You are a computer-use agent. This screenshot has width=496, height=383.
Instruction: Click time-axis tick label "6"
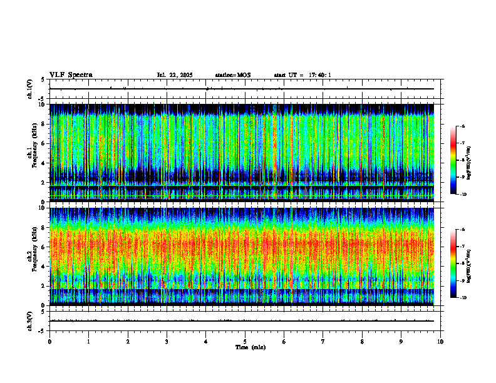click(x=284, y=342)
